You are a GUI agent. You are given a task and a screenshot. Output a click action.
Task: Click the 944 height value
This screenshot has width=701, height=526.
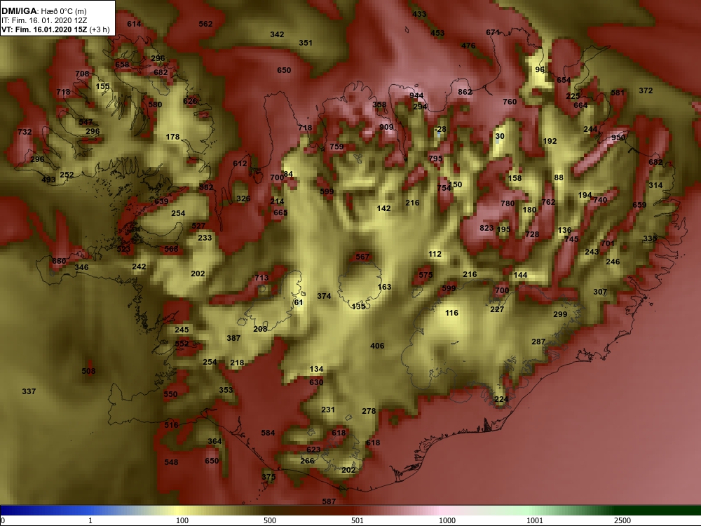(x=416, y=95)
